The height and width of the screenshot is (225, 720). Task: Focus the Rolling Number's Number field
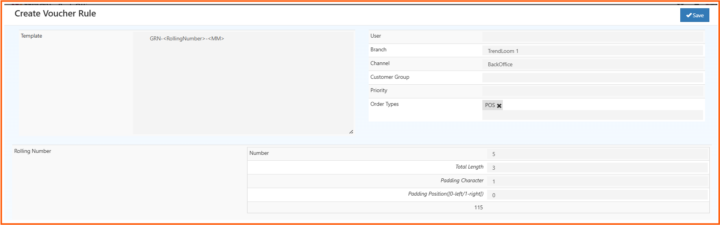(x=597, y=154)
